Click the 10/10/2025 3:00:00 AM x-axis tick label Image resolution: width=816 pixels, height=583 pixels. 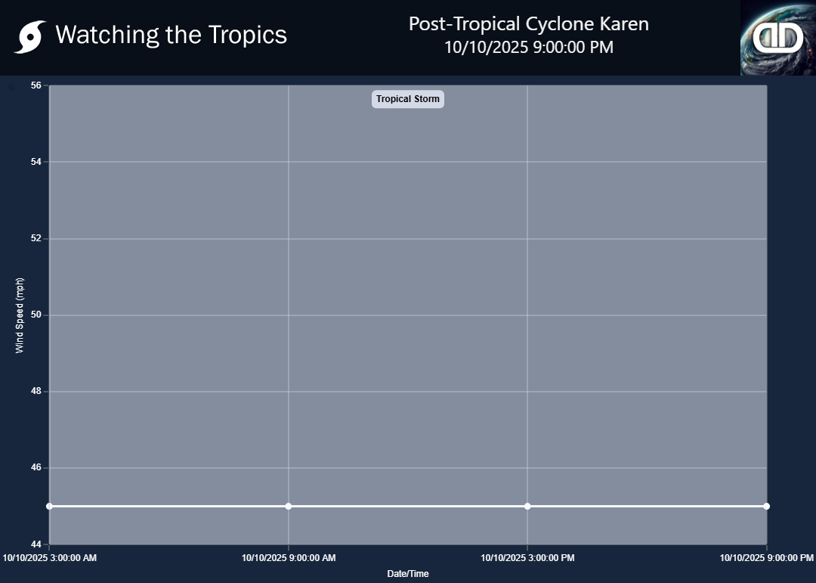coord(50,558)
